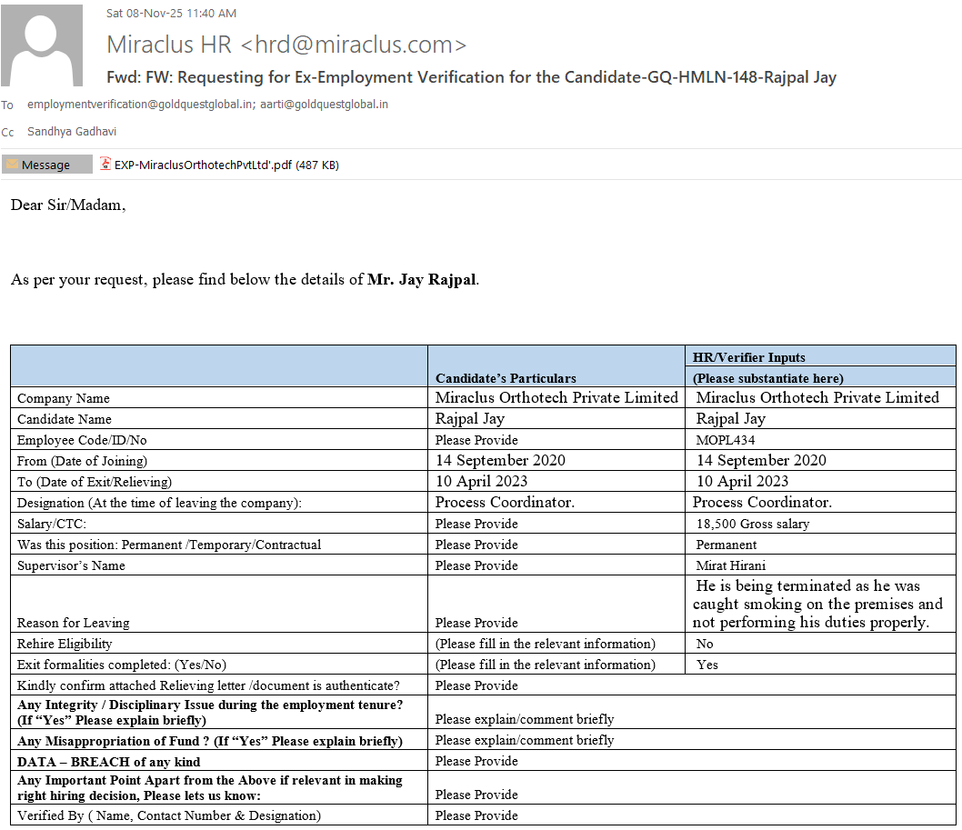This screenshot has height=830, width=962.
Task: Click the 'Company Name' row label
Action: coord(63,398)
